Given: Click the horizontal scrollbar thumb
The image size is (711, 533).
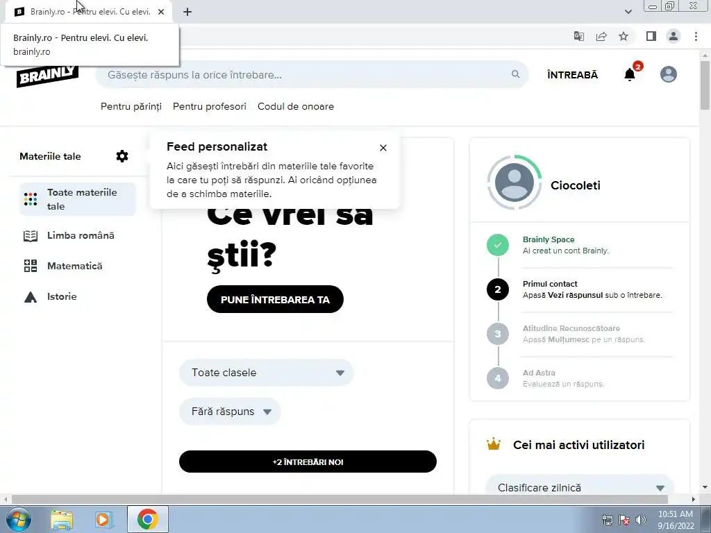Looking at the screenshot, I should 340,500.
